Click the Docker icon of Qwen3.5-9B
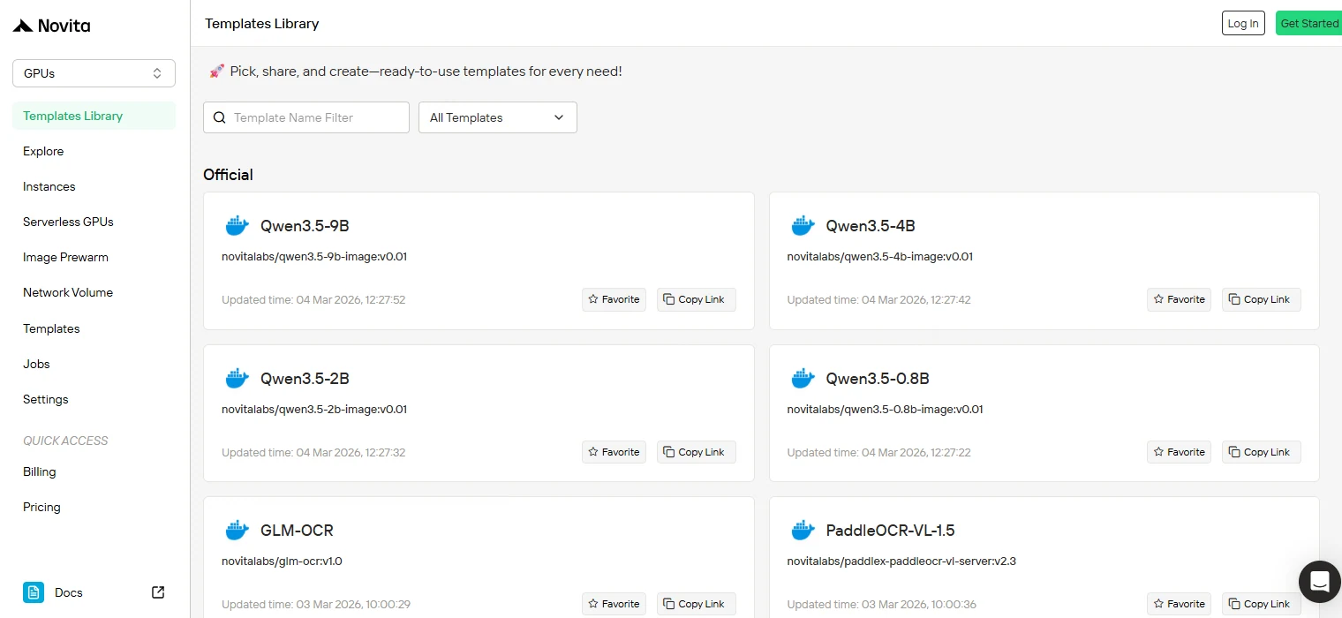 click(x=237, y=226)
